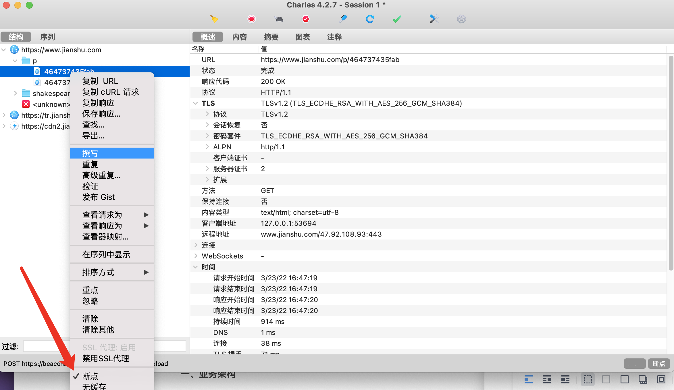
Task: Open the 图表 tab
Action: coord(303,37)
